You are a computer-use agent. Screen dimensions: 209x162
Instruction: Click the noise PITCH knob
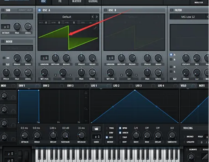[6, 72]
